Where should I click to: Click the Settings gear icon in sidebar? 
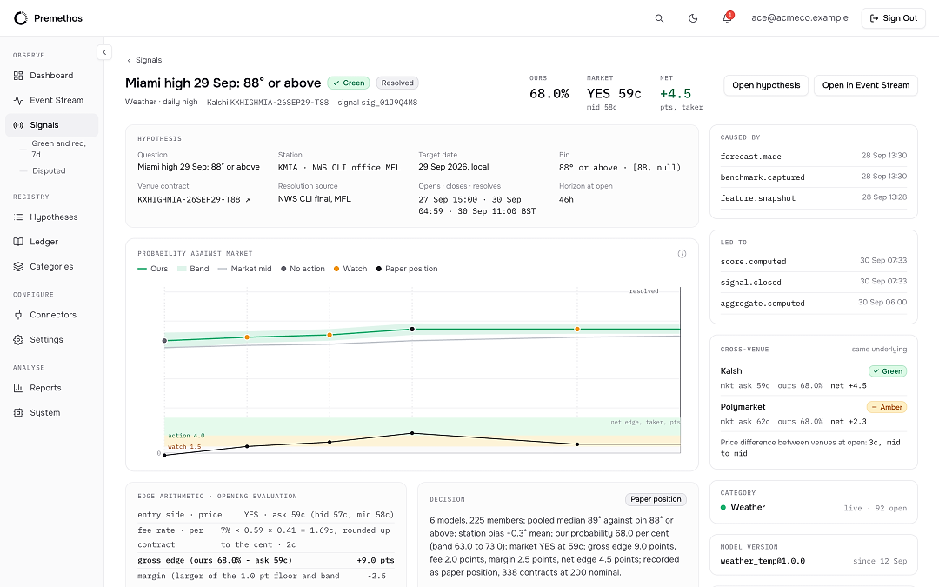point(18,340)
